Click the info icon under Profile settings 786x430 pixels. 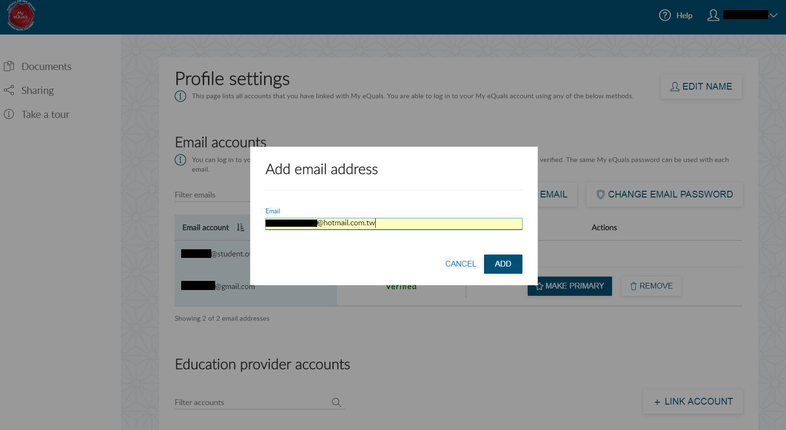pyautogui.click(x=180, y=96)
